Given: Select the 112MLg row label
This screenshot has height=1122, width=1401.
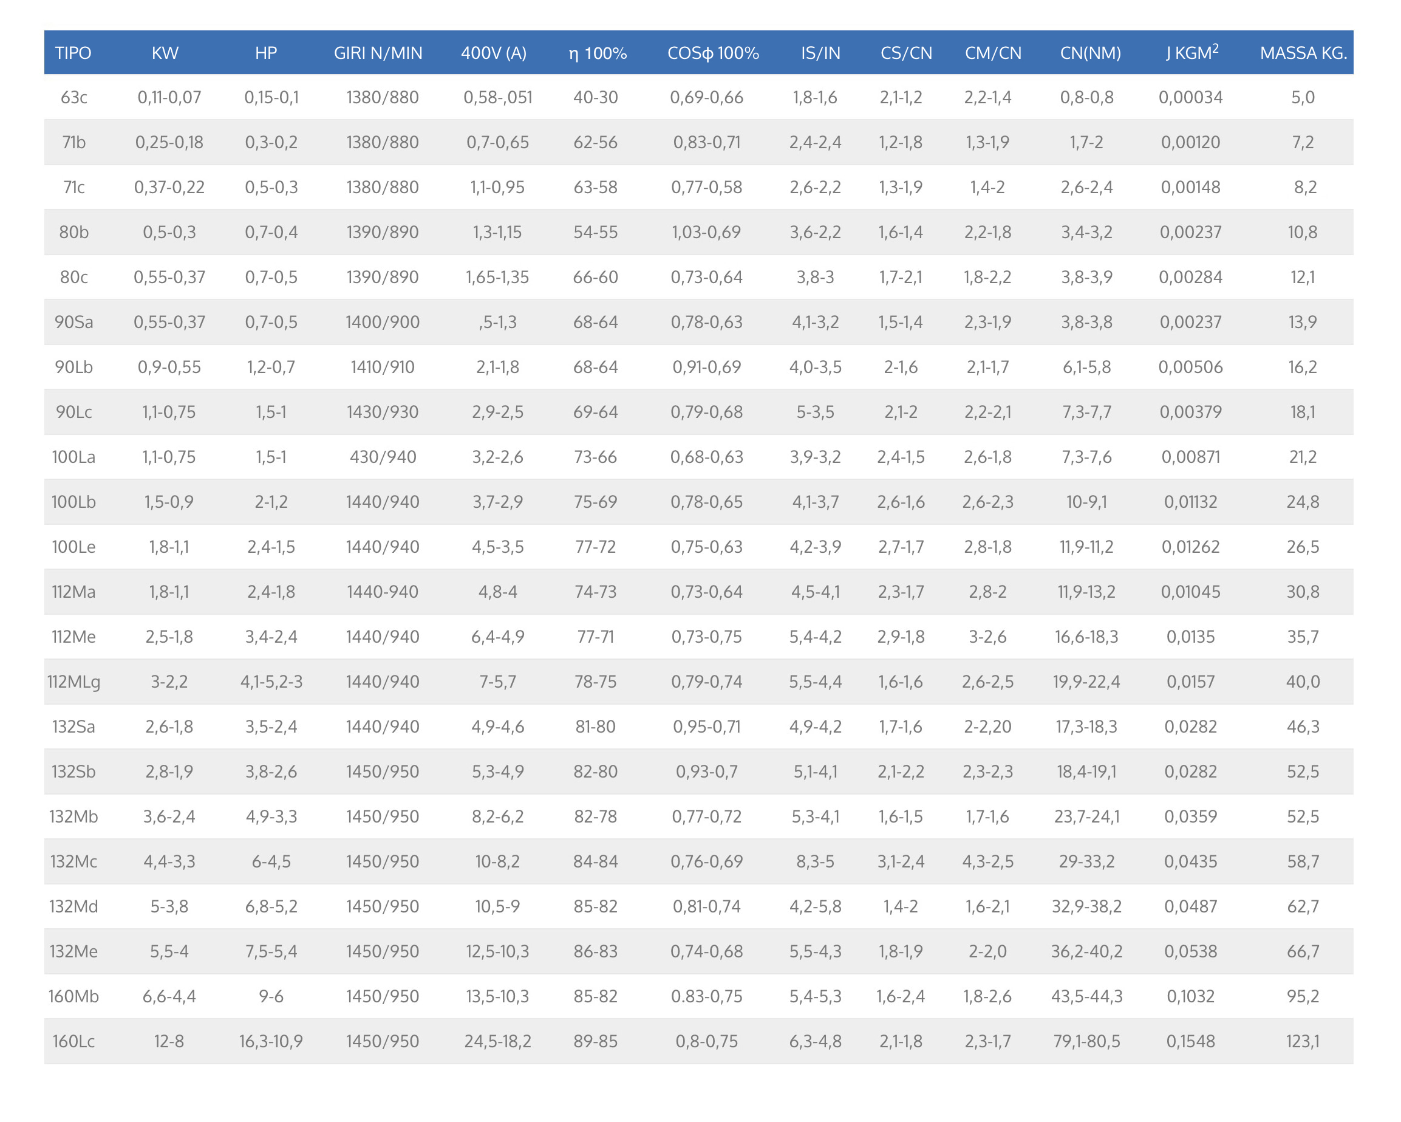Looking at the screenshot, I should point(74,682).
